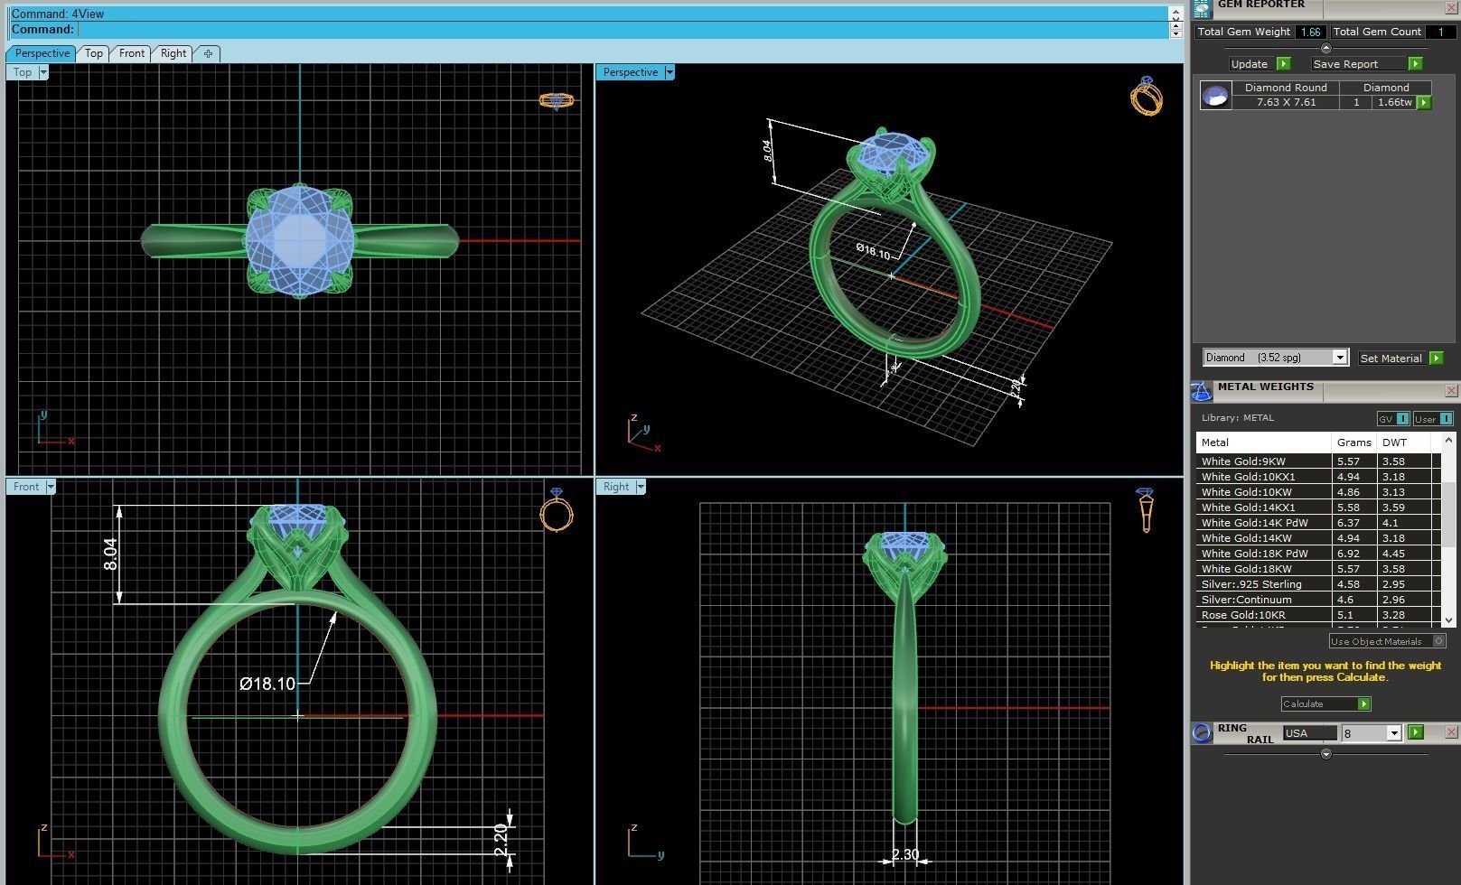This screenshot has height=885, width=1461.
Task: Toggle the User library switch
Action: click(x=1433, y=419)
